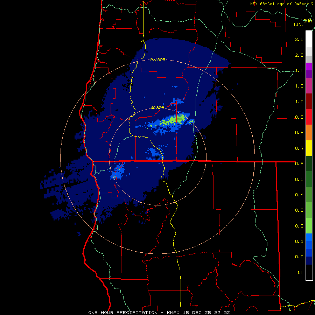
Task: Click the 1.3 legend value
Action: click(x=299, y=86)
